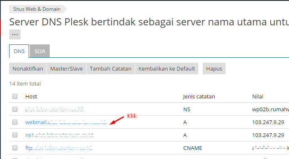Check the ns1 record row checkbox
This screenshot has width=289, height=159.
click(x=15, y=135)
